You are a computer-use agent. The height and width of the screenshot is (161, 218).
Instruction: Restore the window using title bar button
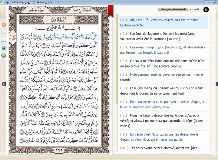coord(214,2)
